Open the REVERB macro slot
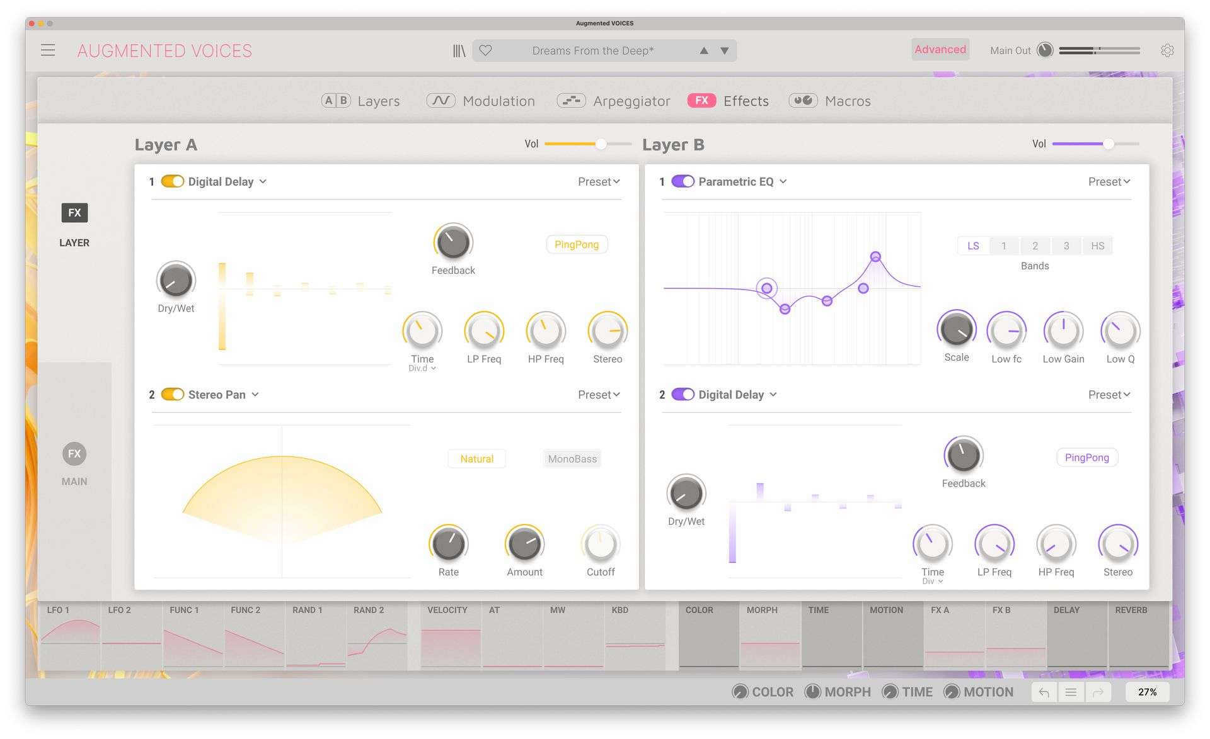Viewport: 1210px width, 739px height. point(1138,635)
